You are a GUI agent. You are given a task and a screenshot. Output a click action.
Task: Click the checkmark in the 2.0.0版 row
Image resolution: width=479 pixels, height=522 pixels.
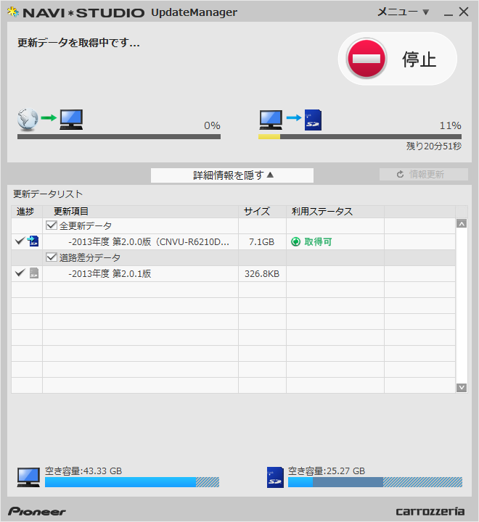coord(20,241)
